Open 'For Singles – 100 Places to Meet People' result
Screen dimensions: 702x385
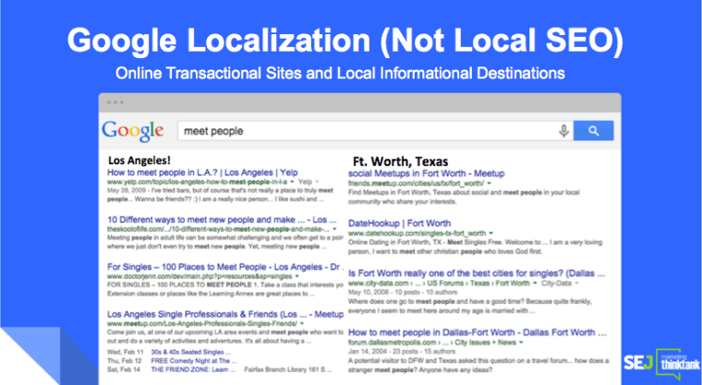224,267
